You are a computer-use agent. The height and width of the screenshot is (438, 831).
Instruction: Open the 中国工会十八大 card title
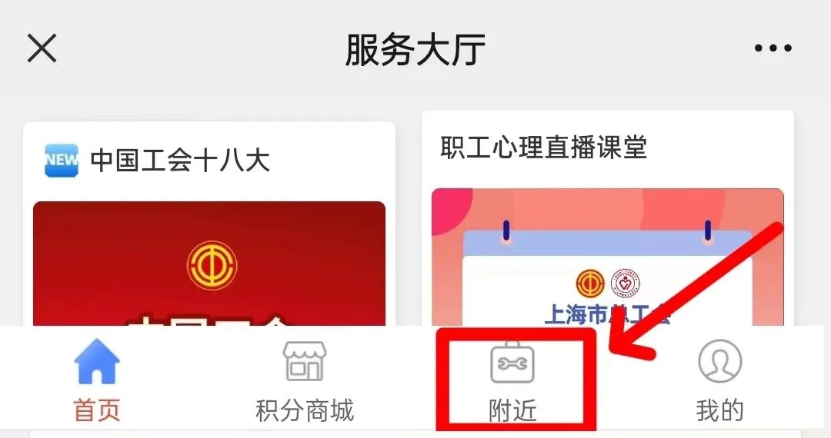(180, 161)
